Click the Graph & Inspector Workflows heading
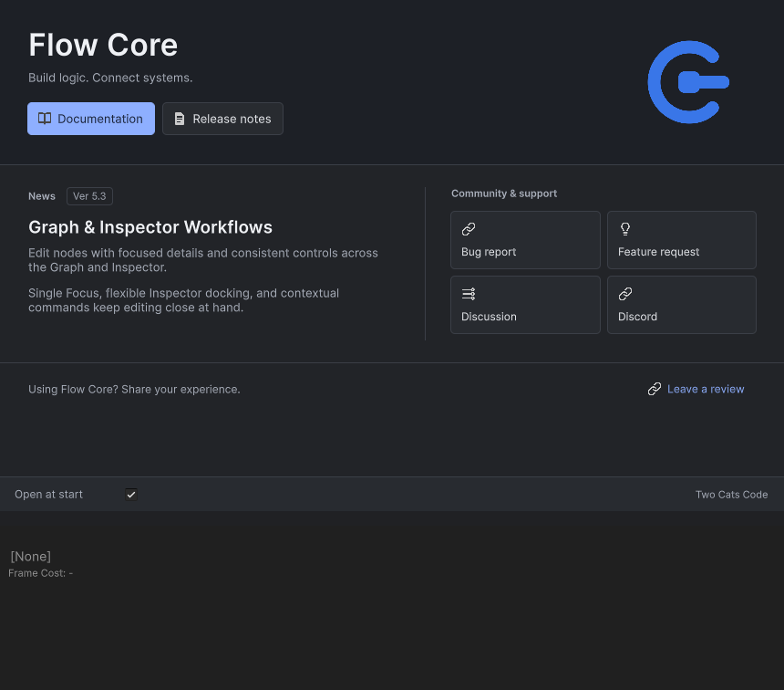Screen dimensions: 784x690 (150, 227)
